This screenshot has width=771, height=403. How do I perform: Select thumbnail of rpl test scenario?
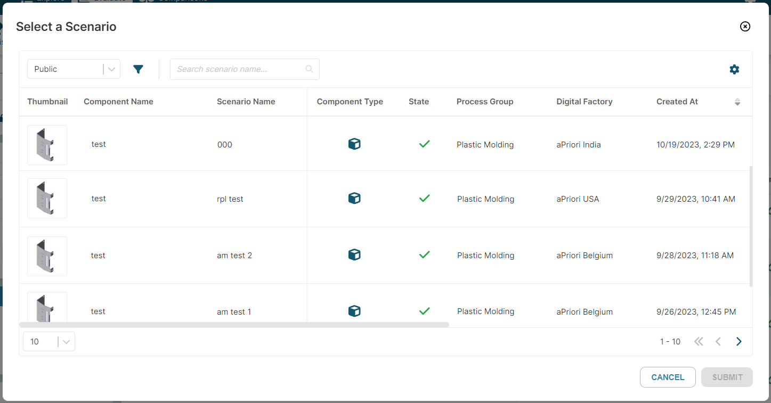tap(47, 198)
